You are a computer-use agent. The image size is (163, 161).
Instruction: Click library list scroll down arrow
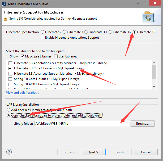coord(154,87)
